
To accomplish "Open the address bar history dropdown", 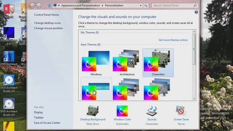I will [x=141, y=5].
